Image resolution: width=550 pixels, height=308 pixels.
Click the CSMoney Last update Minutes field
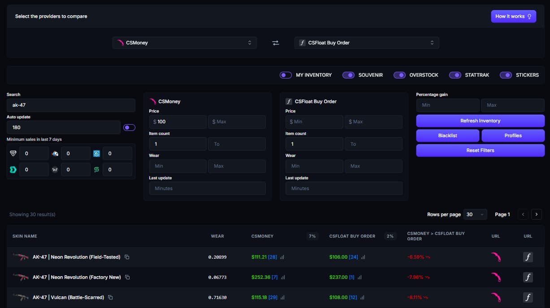207,188
